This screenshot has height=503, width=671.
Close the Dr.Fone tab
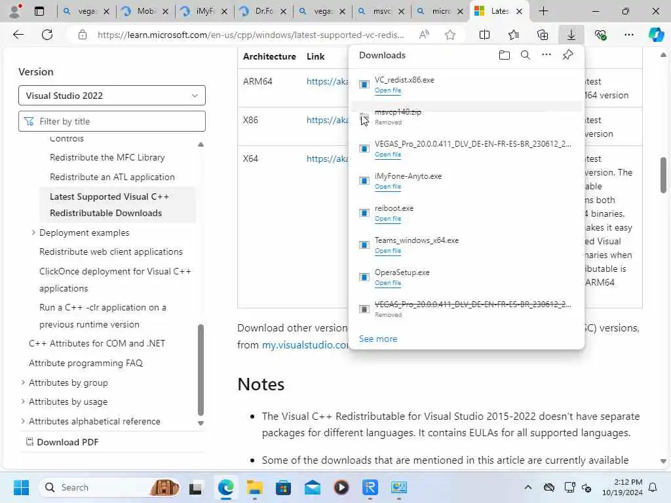(x=283, y=12)
